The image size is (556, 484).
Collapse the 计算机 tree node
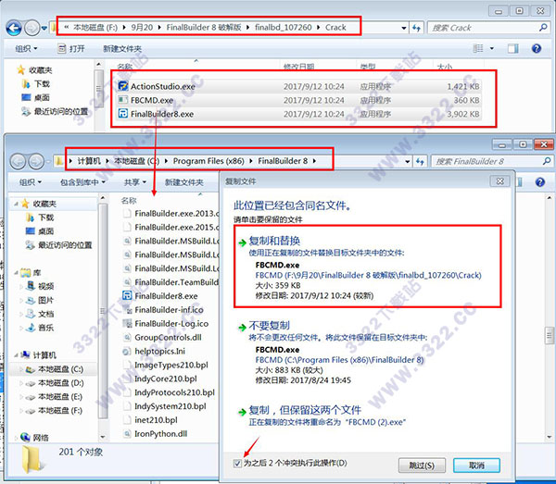[17, 354]
